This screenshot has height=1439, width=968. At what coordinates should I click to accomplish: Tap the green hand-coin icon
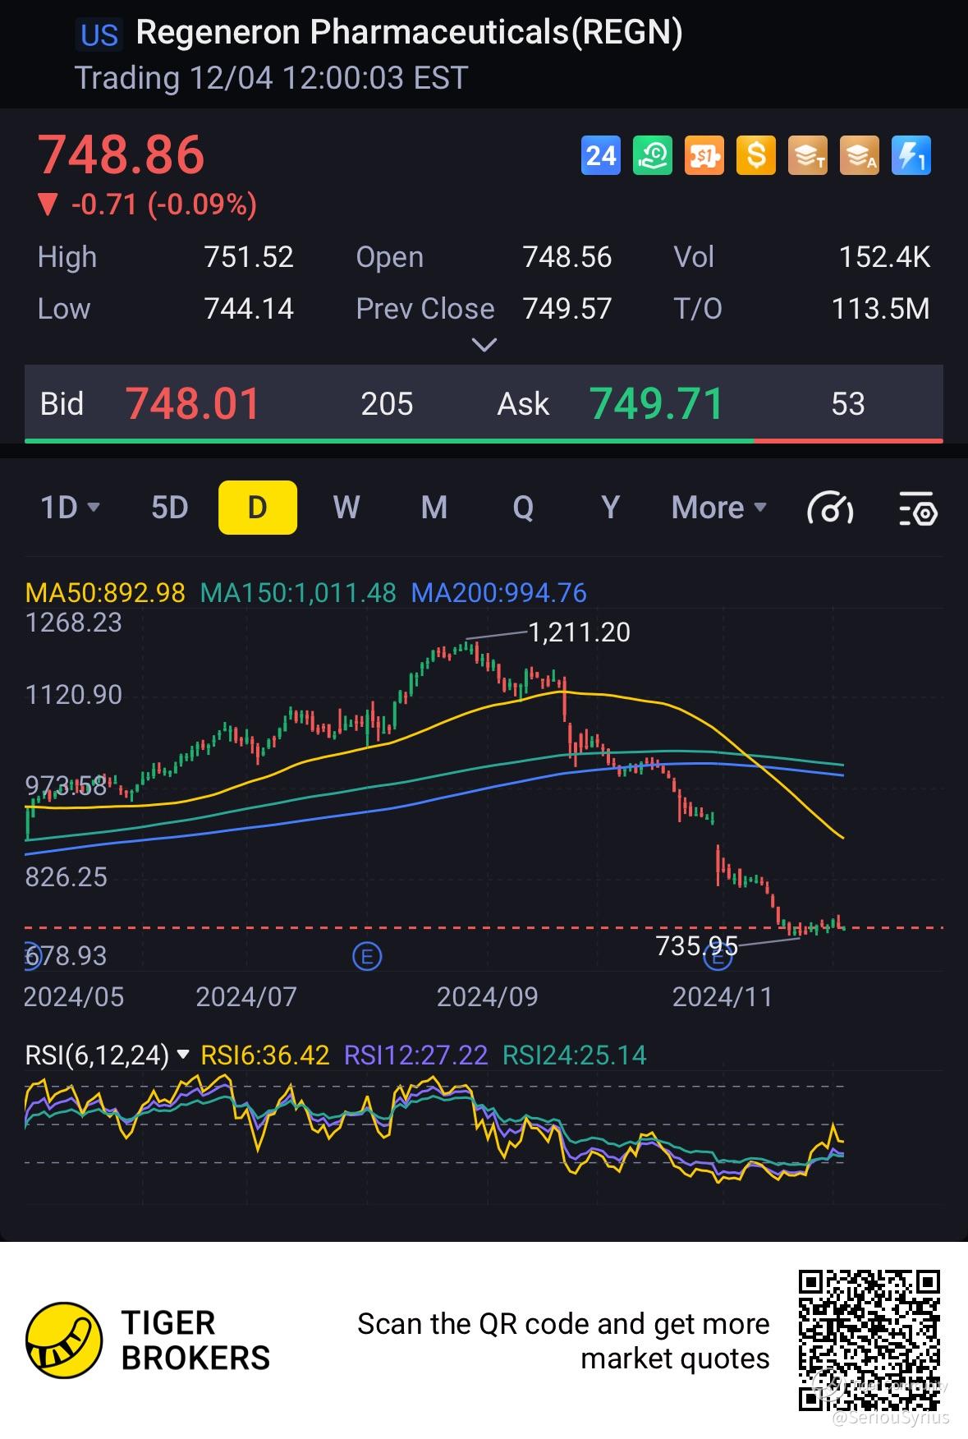(653, 155)
